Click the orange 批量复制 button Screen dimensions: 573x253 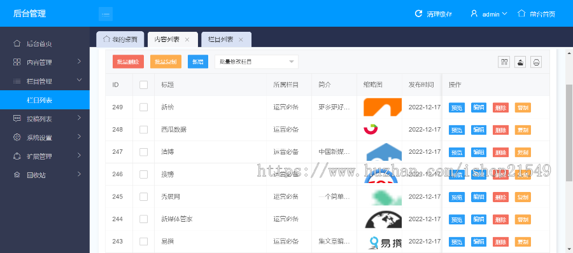click(166, 62)
